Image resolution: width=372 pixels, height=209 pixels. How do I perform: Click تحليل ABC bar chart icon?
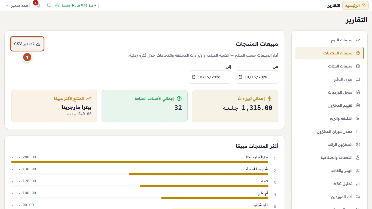[358, 184]
